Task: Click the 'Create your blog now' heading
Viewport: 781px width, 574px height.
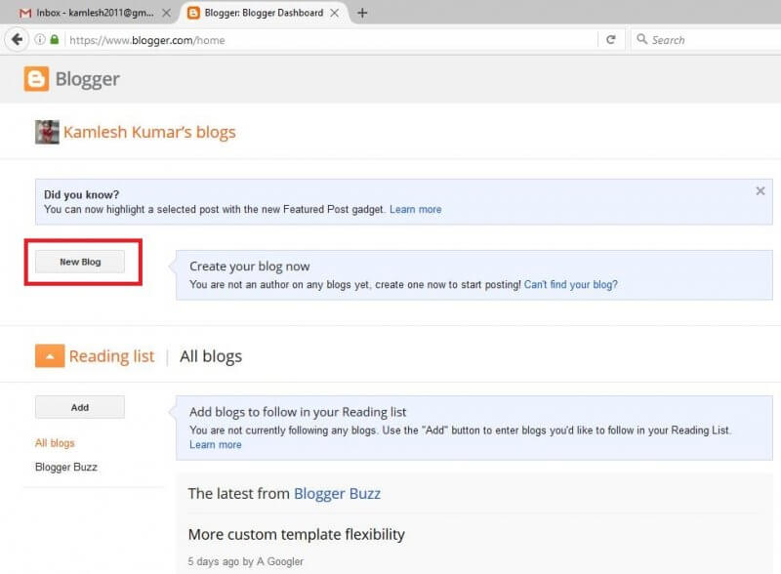Action: click(250, 266)
